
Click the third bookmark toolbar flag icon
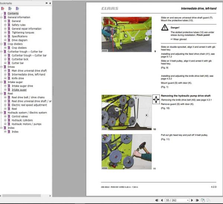pos(17,9)
